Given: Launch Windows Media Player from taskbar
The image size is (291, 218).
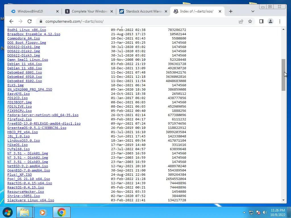Looking at the screenshot, I should click(x=43, y=212).
